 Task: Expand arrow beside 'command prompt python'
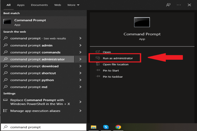click(x=80, y=80)
